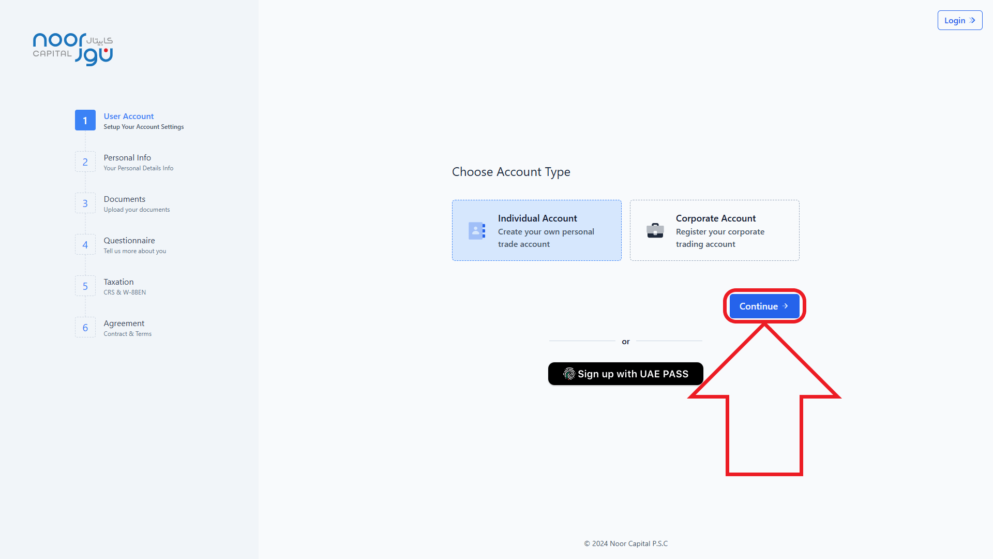
Task: Click 'Setup Your Account Settings' subtitle
Action: [144, 127]
